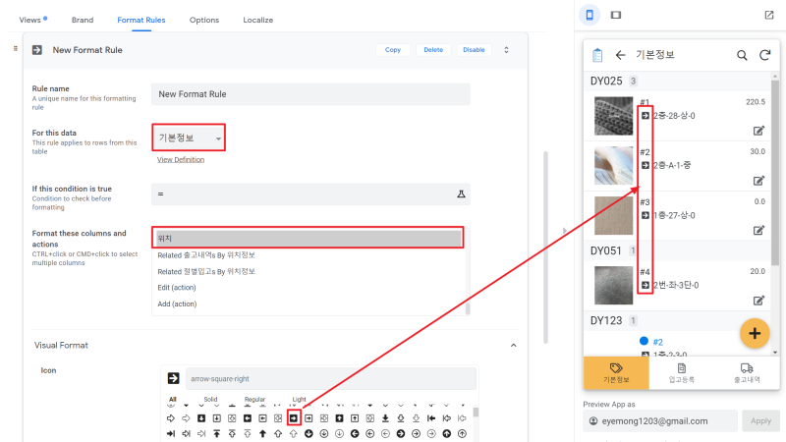786x442 pixels.
Task: Pick the solid arrow-circle-down icon
Action: (309, 433)
